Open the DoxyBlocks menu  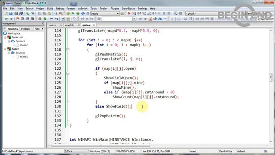128,9
